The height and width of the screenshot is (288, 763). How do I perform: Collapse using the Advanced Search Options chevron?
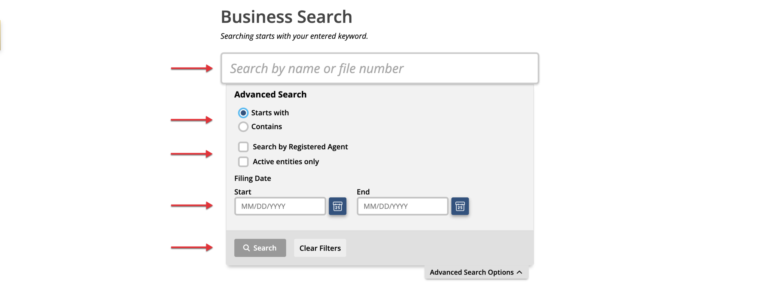coord(519,272)
